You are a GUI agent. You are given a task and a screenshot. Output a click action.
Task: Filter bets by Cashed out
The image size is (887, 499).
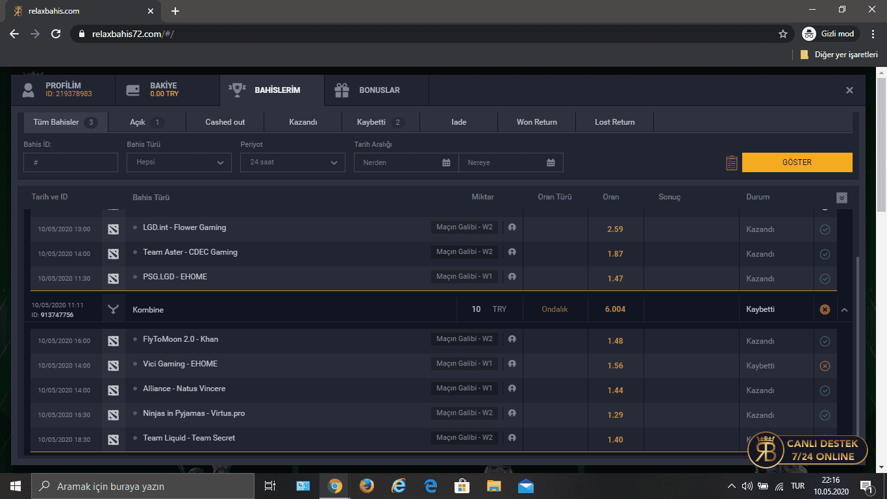point(225,122)
